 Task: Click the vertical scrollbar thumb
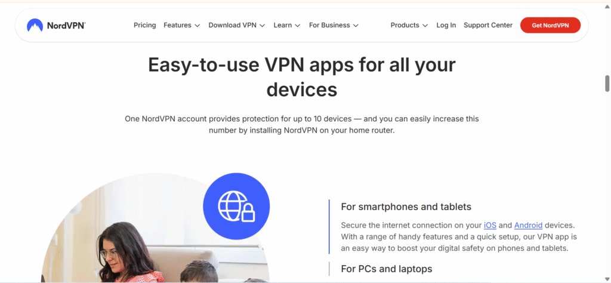[x=607, y=84]
